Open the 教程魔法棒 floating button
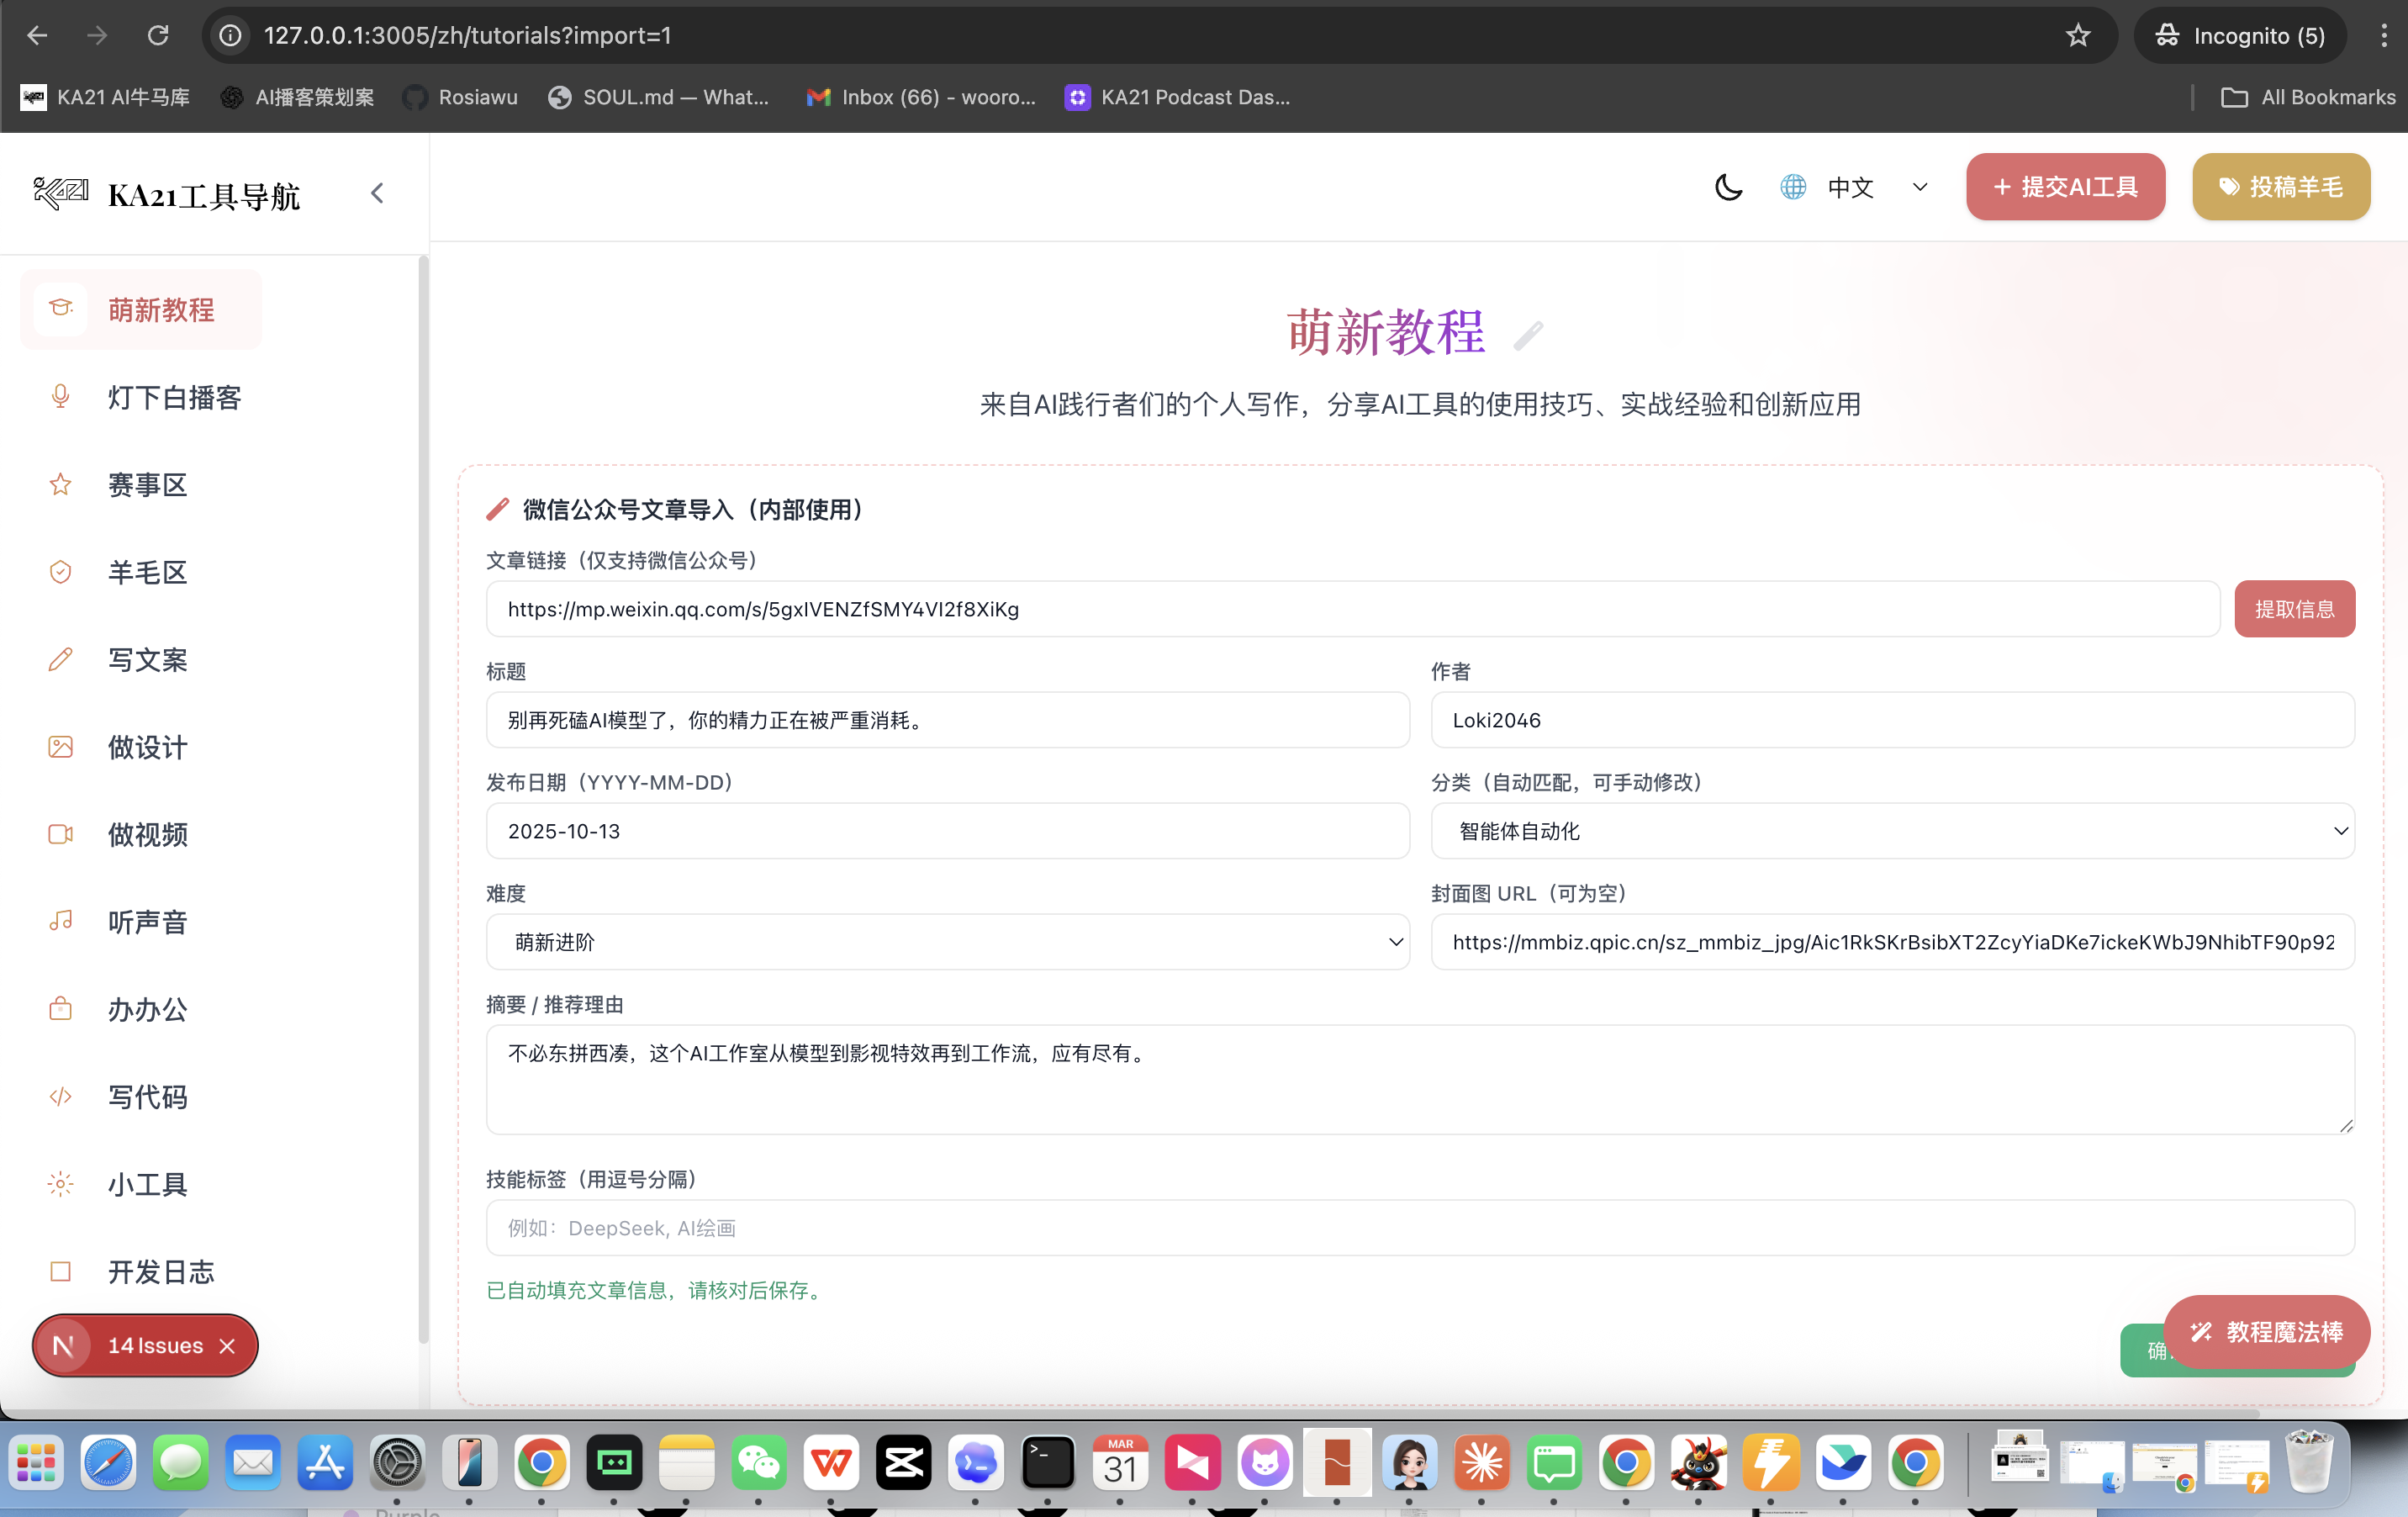This screenshot has height=1517, width=2408. tap(2266, 1332)
